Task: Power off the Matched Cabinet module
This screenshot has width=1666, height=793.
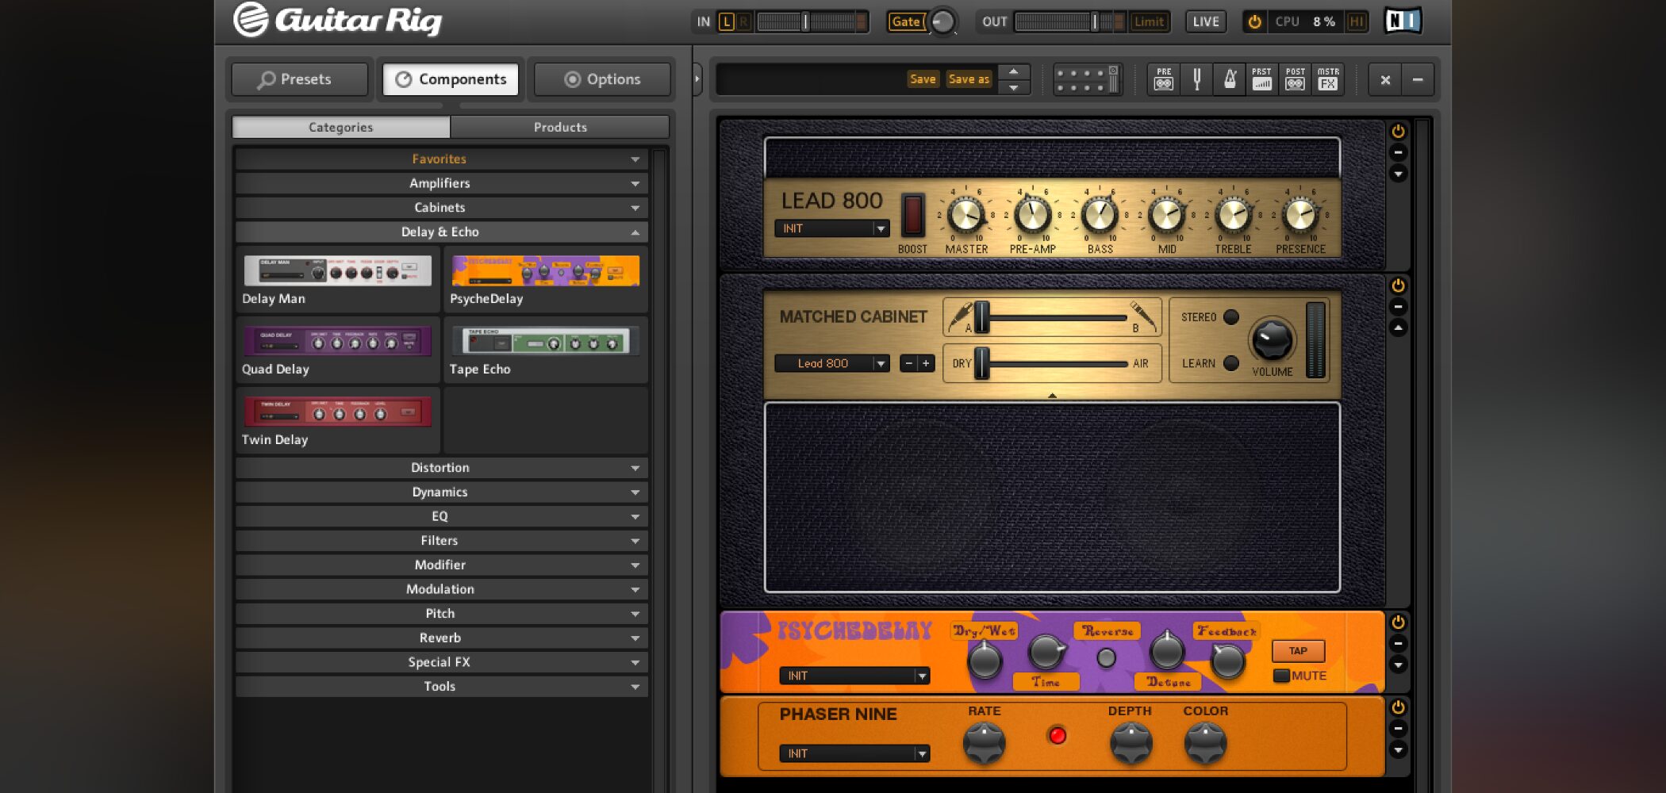Action: coord(1398,285)
